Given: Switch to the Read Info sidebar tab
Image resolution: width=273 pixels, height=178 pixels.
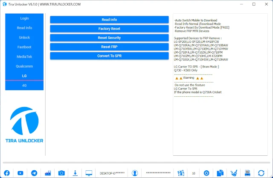Looking at the screenshot, I should pyautogui.click(x=24, y=28).
